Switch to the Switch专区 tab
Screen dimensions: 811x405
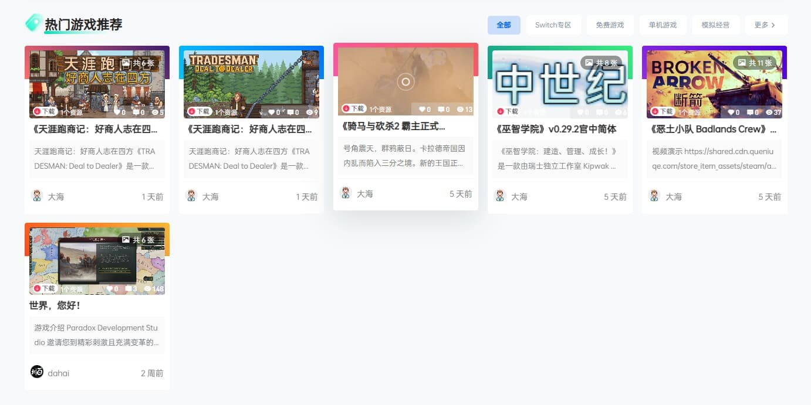553,25
